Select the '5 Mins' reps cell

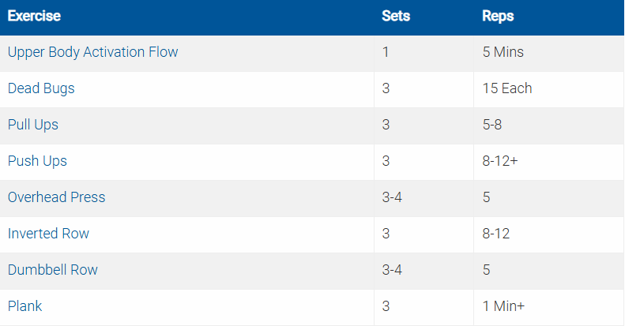503,52
